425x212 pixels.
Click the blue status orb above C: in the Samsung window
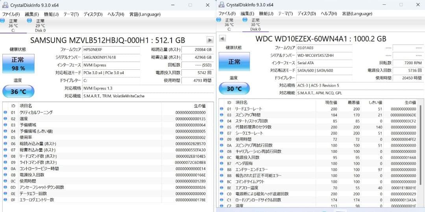[3, 20]
